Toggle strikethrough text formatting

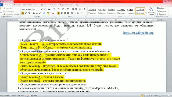click(34, 13)
